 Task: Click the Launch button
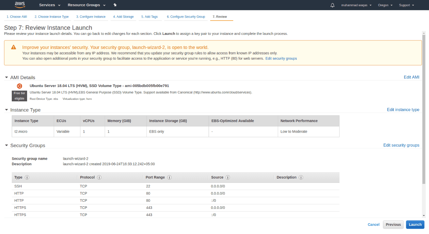click(415, 225)
